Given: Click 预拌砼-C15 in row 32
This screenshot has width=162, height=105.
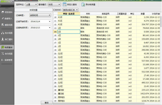Looking at the screenshot, I should 106,97.
